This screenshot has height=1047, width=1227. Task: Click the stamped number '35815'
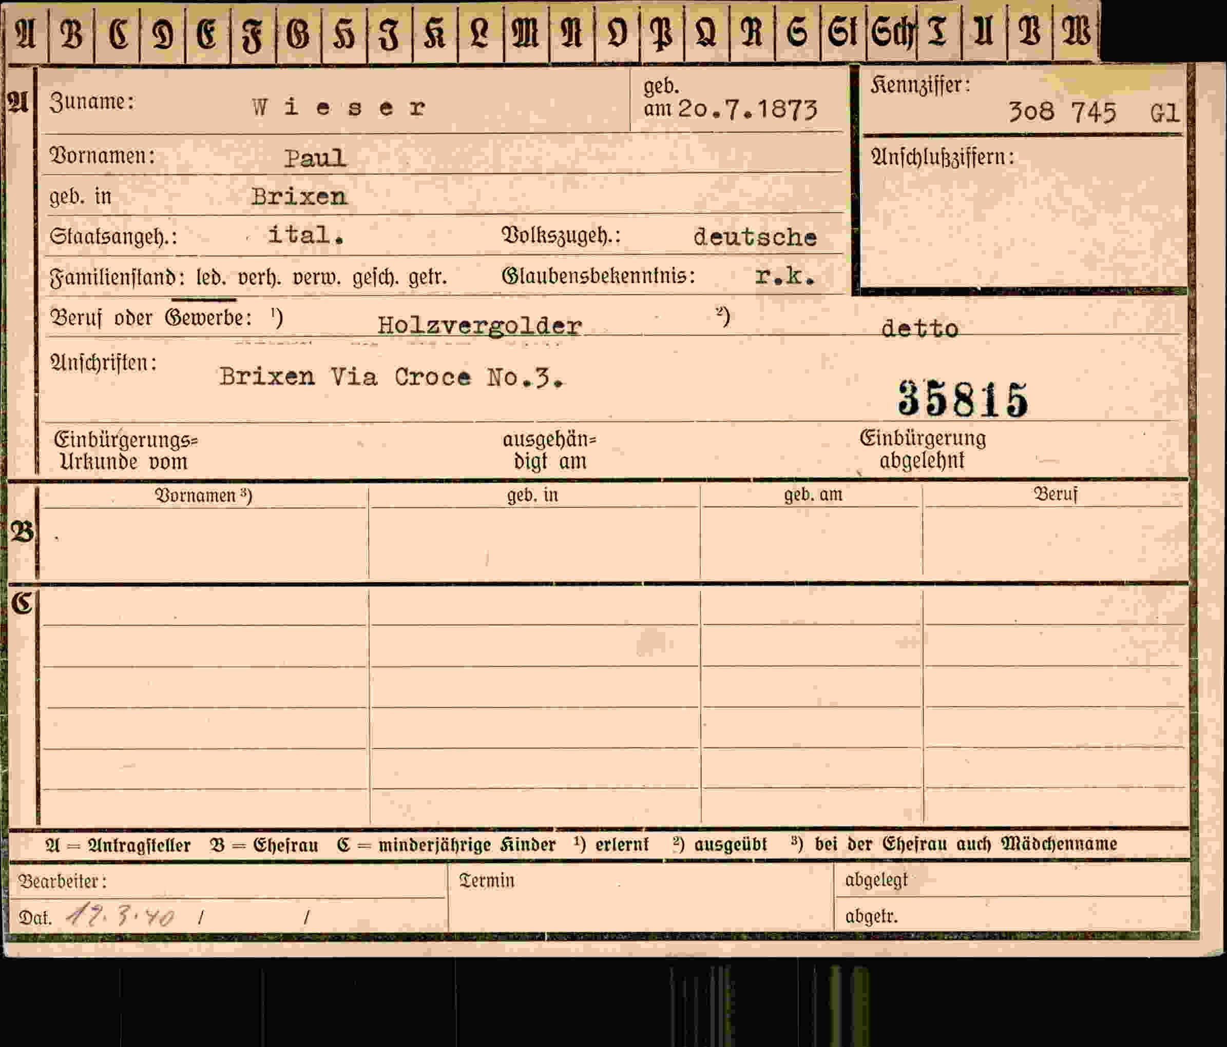pos(963,400)
